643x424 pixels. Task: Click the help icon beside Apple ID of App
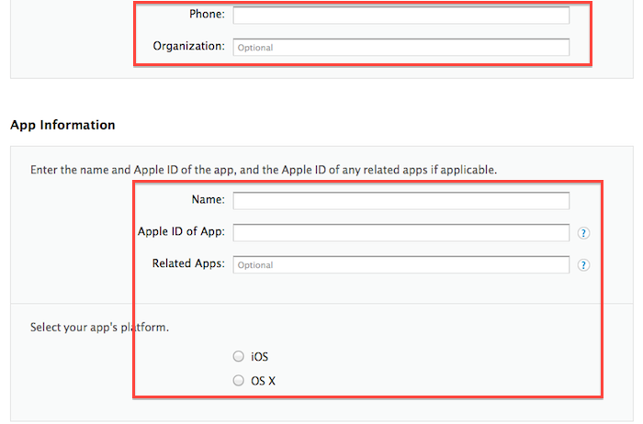coord(583,233)
